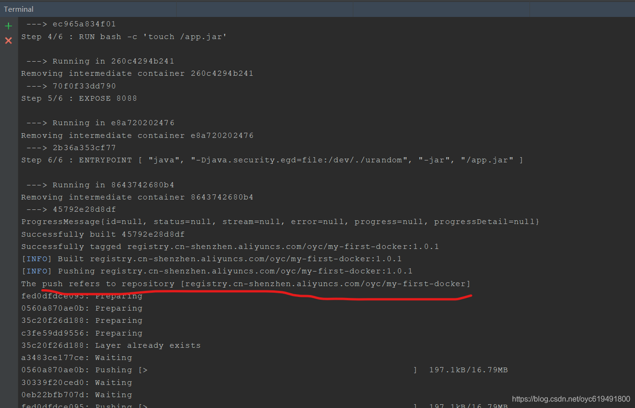This screenshot has height=408, width=635.
Task: Click the 'Step 6/6 : ENTRYPOINT' line
Action: coord(272,160)
